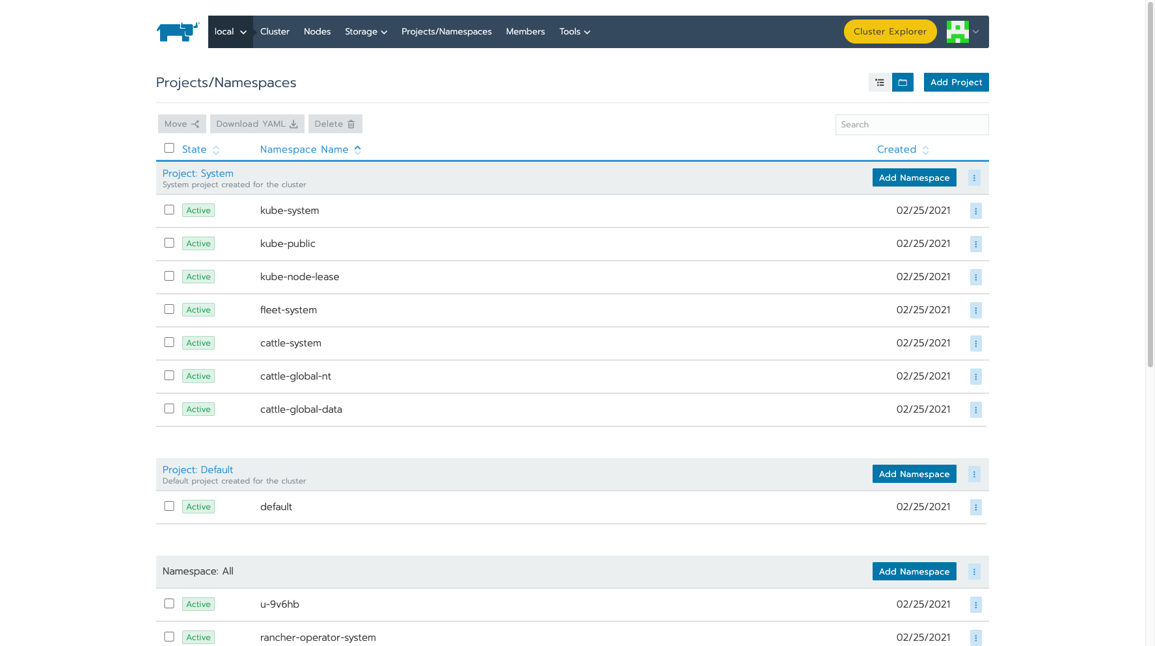Open the three-dot menu for the default namespace
The height and width of the screenshot is (646, 1155).
[975, 507]
